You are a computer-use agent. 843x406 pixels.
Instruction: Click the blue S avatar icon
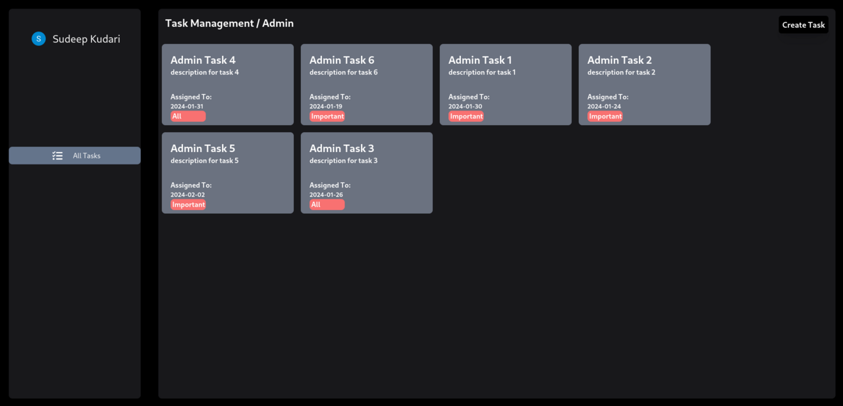click(x=38, y=38)
